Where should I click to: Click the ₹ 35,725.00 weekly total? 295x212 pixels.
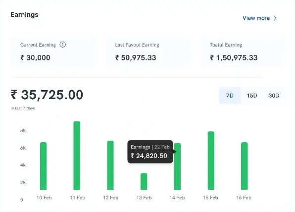coord(47,95)
